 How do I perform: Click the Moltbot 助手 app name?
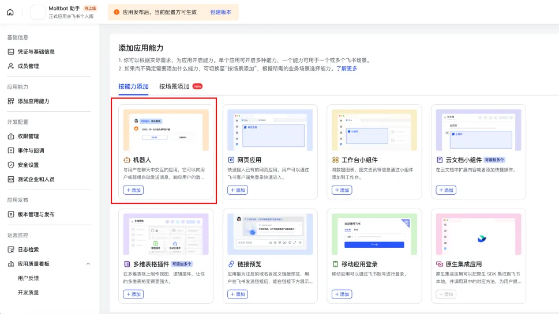64,8
